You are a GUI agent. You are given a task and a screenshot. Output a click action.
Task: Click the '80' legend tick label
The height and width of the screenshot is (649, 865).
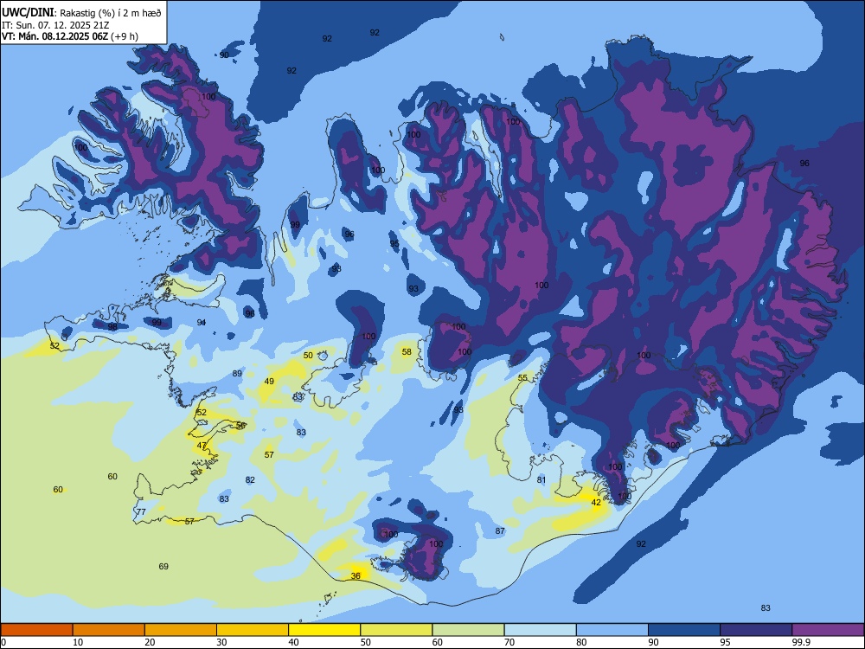581,642
